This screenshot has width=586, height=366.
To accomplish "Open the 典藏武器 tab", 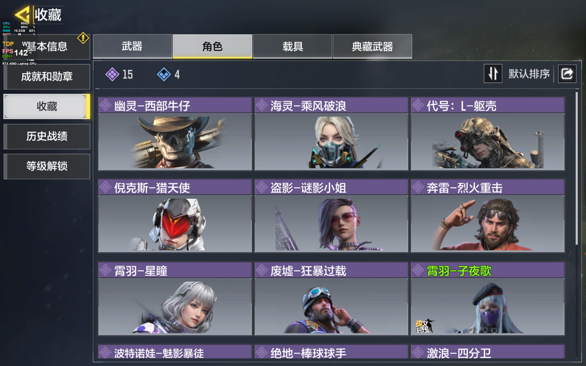I will 373,46.
